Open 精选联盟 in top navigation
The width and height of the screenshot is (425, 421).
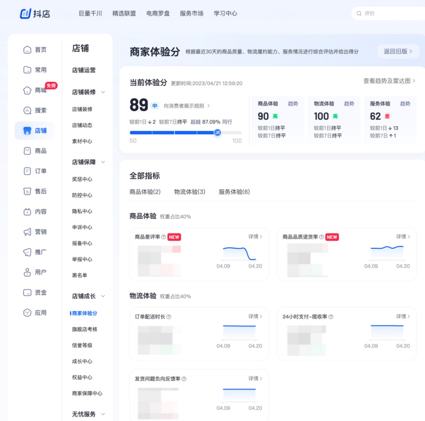(124, 13)
